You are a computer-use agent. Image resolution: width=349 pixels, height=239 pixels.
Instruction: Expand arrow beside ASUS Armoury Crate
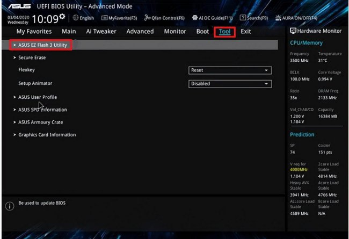[x=14, y=122]
